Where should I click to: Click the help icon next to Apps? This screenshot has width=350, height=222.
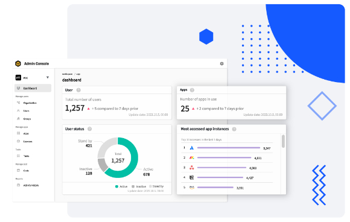point(192,90)
